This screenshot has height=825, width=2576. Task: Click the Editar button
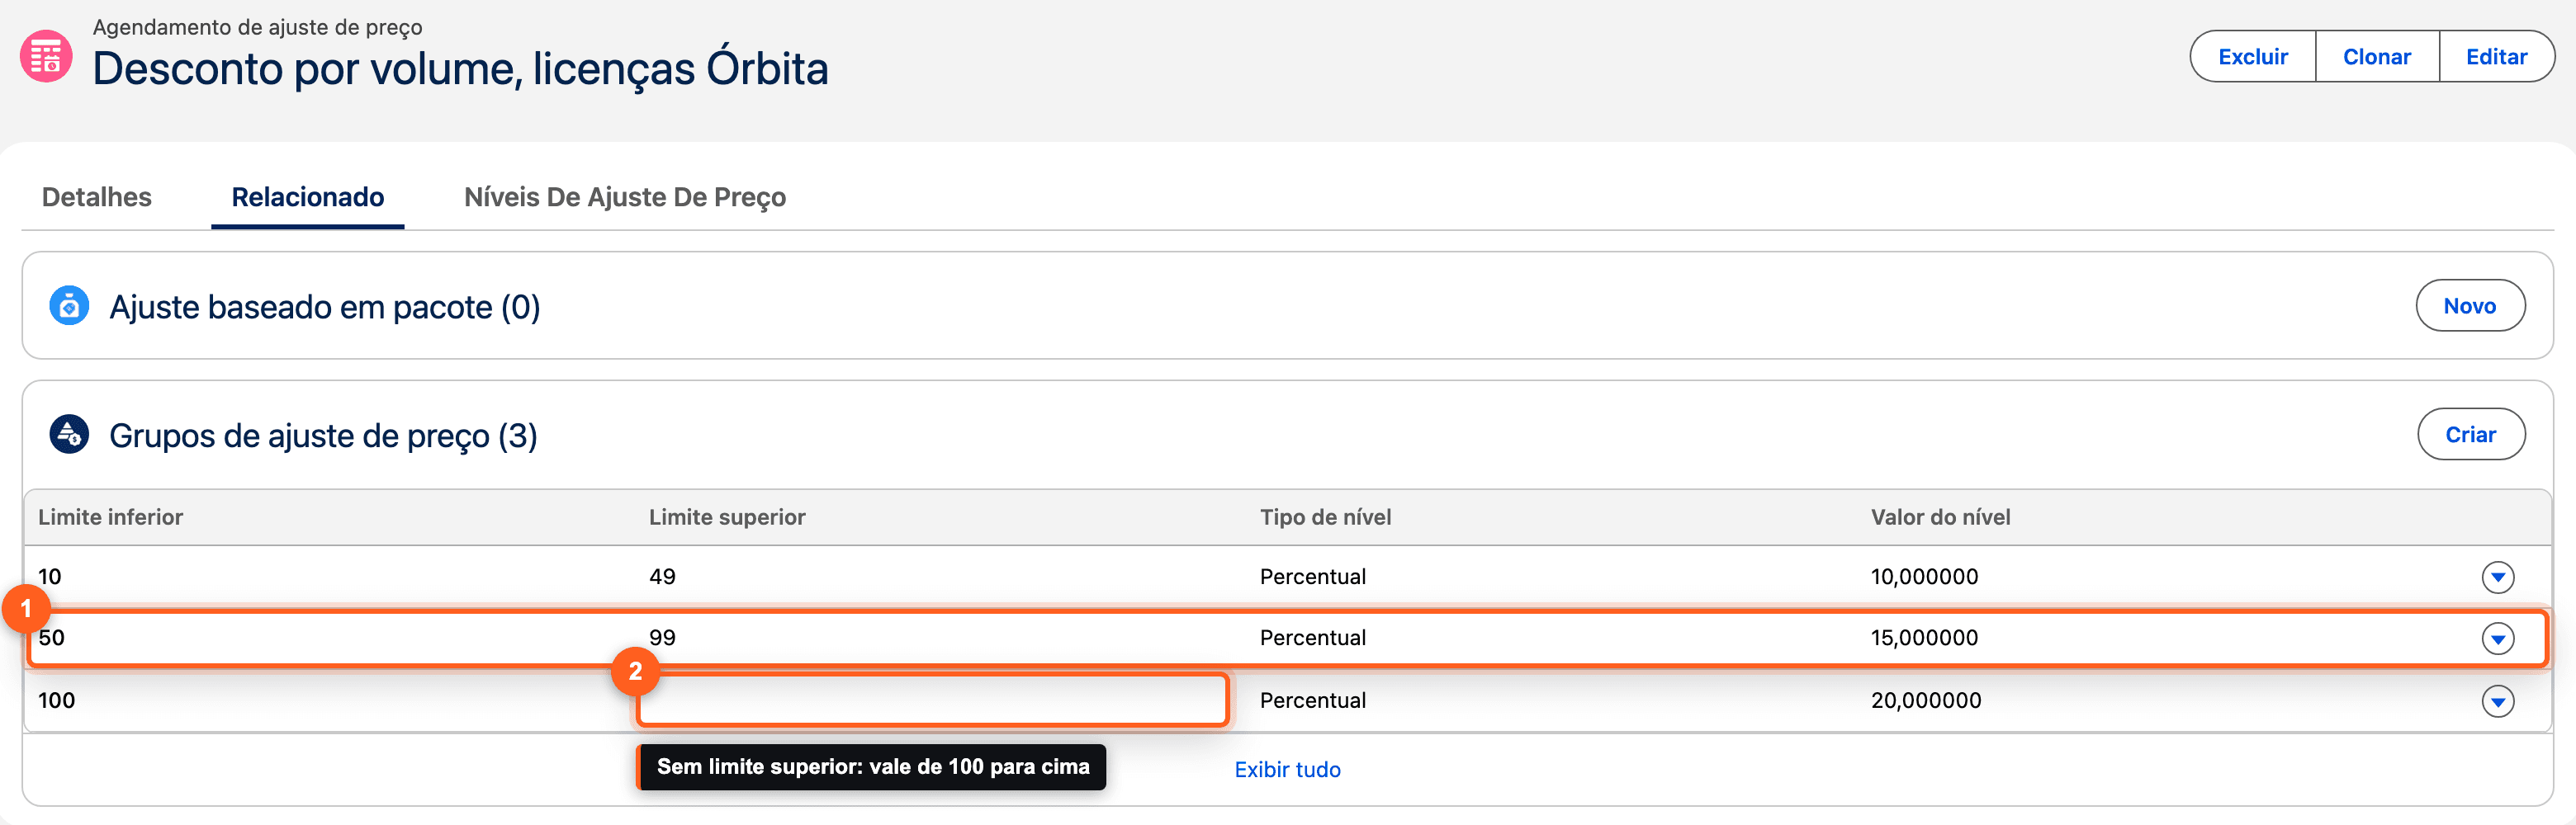[2496, 57]
